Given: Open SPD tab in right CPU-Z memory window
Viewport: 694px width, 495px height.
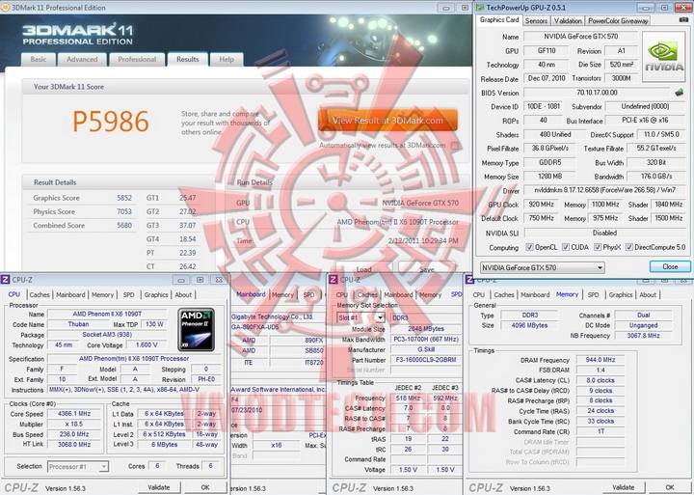Looking at the screenshot, I should click(593, 294).
